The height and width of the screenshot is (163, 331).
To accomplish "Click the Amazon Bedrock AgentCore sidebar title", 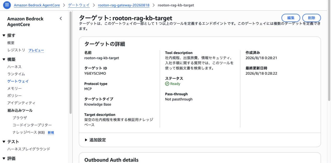I will (x=25, y=22).
